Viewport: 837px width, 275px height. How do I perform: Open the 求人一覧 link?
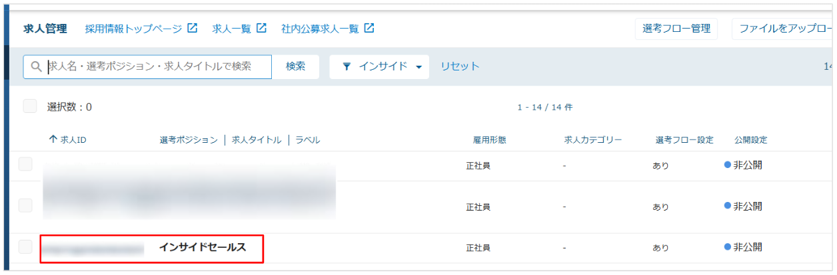pyautogui.click(x=231, y=29)
